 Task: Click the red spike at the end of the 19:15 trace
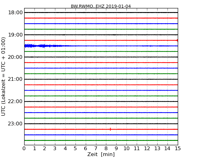[177, 41]
